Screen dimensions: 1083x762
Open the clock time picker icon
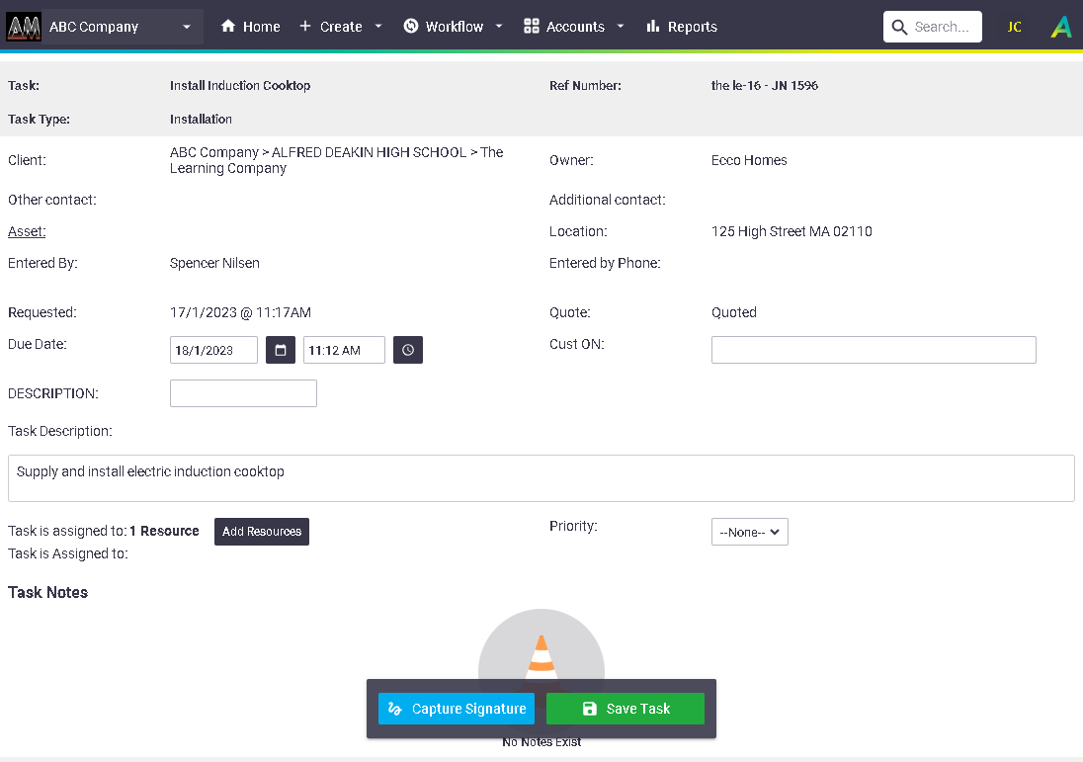pos(408,350)
